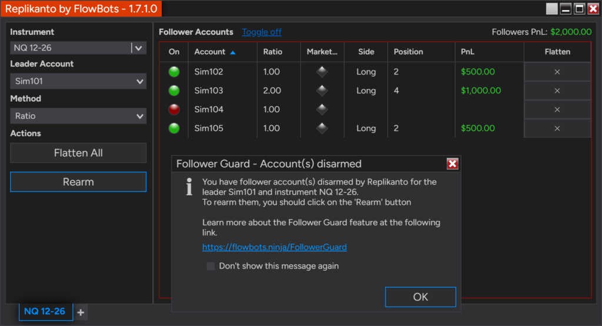Image resolution: width=602 pixels, height=326 pixels.
Task: Click the info icon in the dialog
Action: click(x=189, y=187)
